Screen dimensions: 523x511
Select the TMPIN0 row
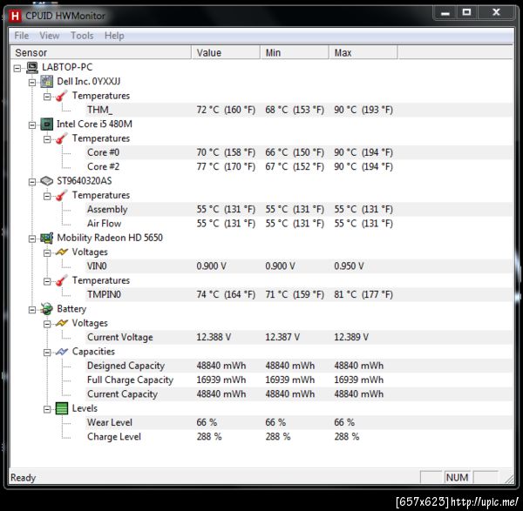point(298,294)
